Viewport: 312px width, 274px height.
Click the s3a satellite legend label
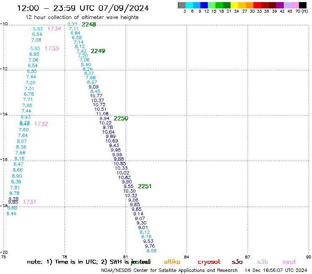point(237,262)
